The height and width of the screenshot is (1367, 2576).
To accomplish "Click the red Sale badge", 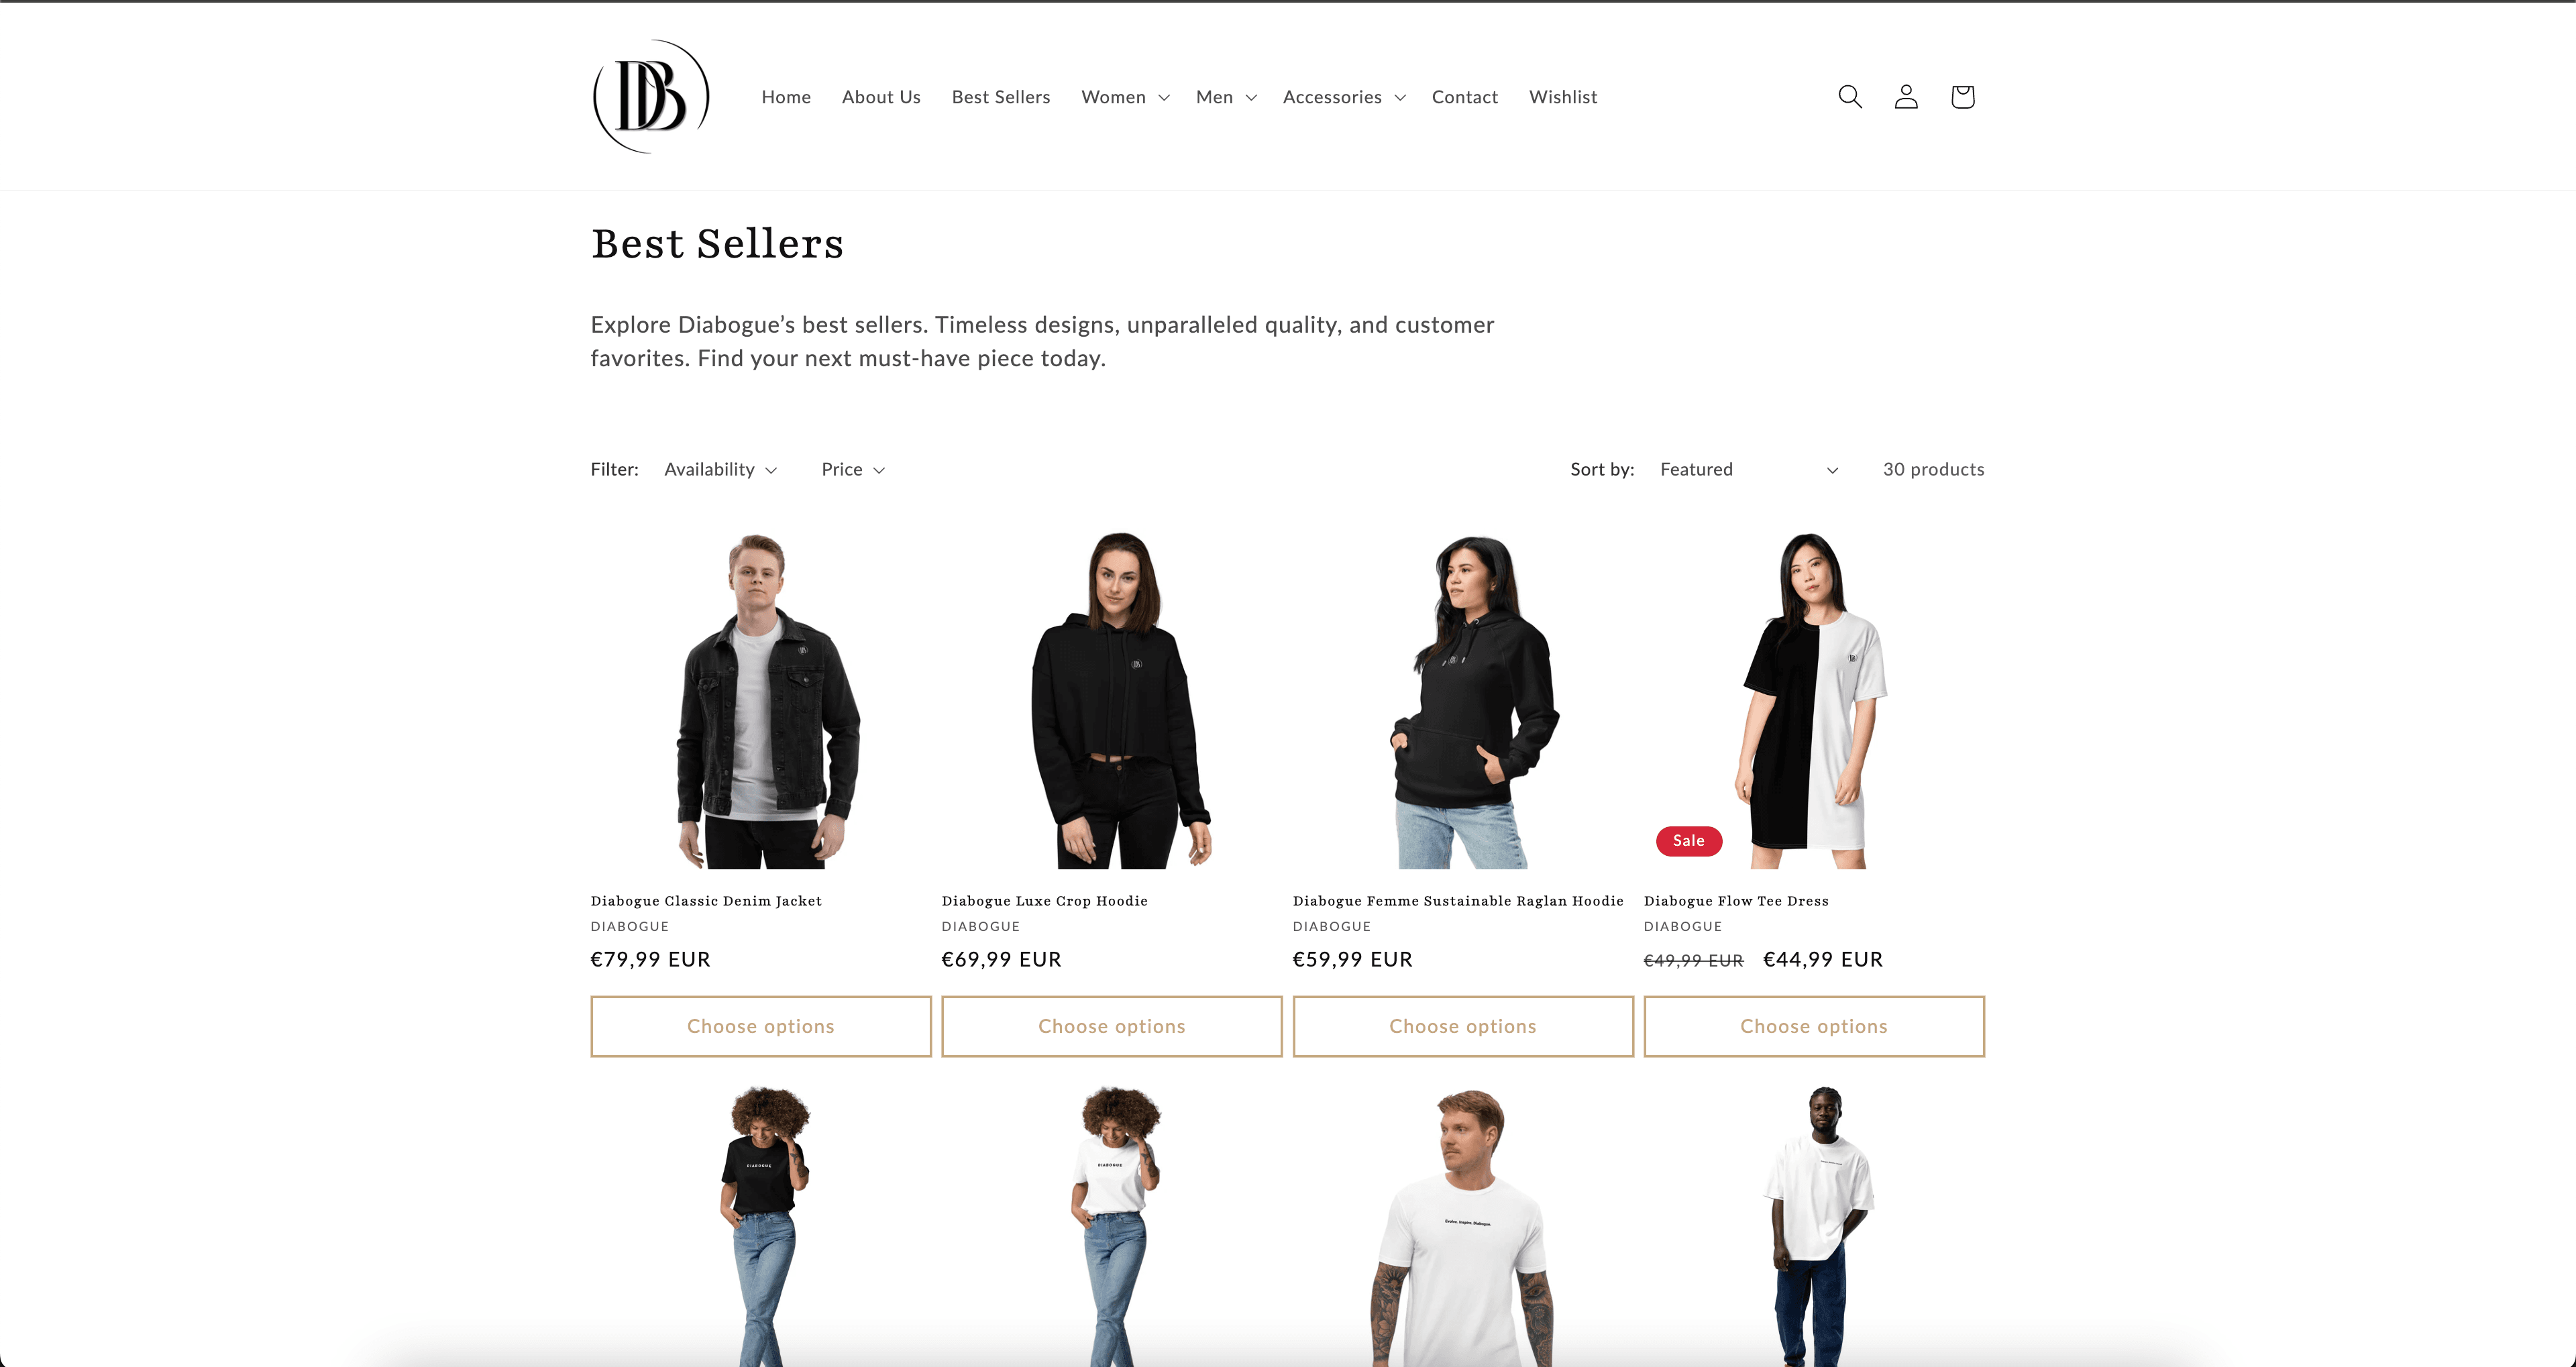I will 1689,840.
